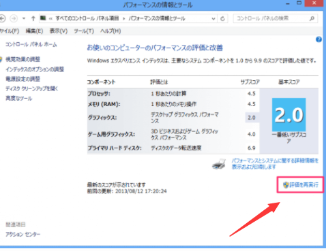Click 評価を再実行 to rerun assessment
326x251 pixels.
(303, 185)
